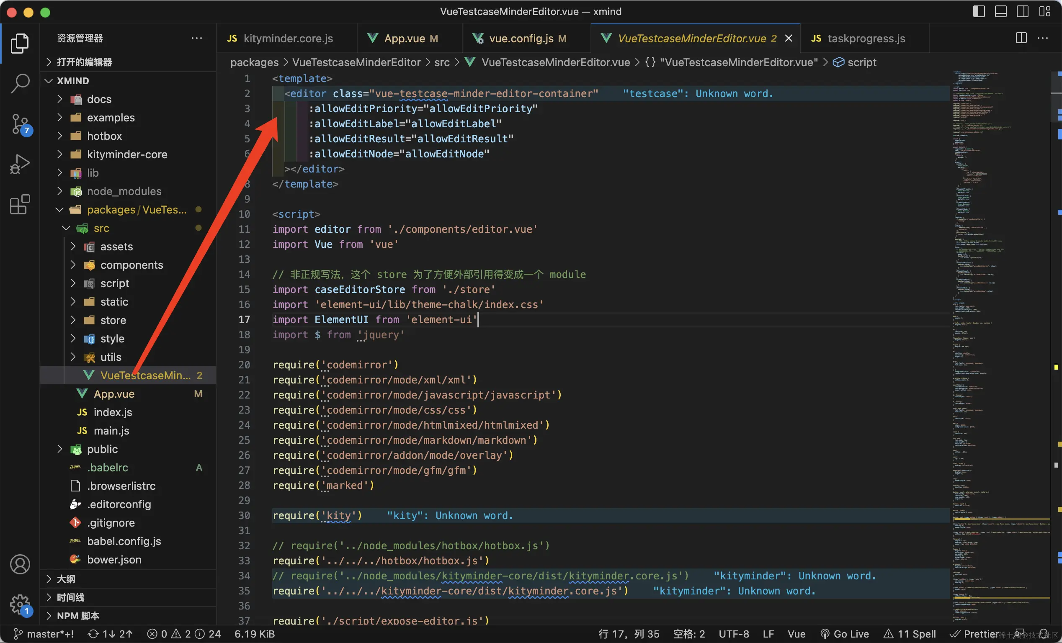Expand the docs folder
Screen dimensions: 1062x643
[x=99, y=99]
